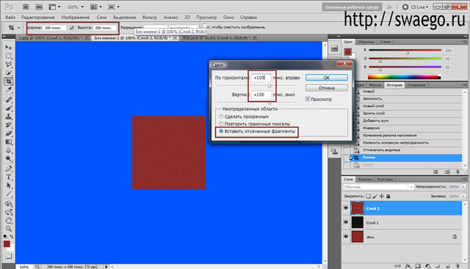Select the Rectangular Marquee tool
The height and width of the screenshot is (269, 470).
[x=9, y=56]
